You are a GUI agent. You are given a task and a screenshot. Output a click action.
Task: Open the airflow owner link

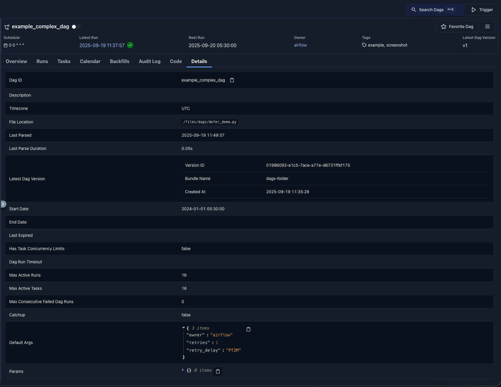pos(300,45)
